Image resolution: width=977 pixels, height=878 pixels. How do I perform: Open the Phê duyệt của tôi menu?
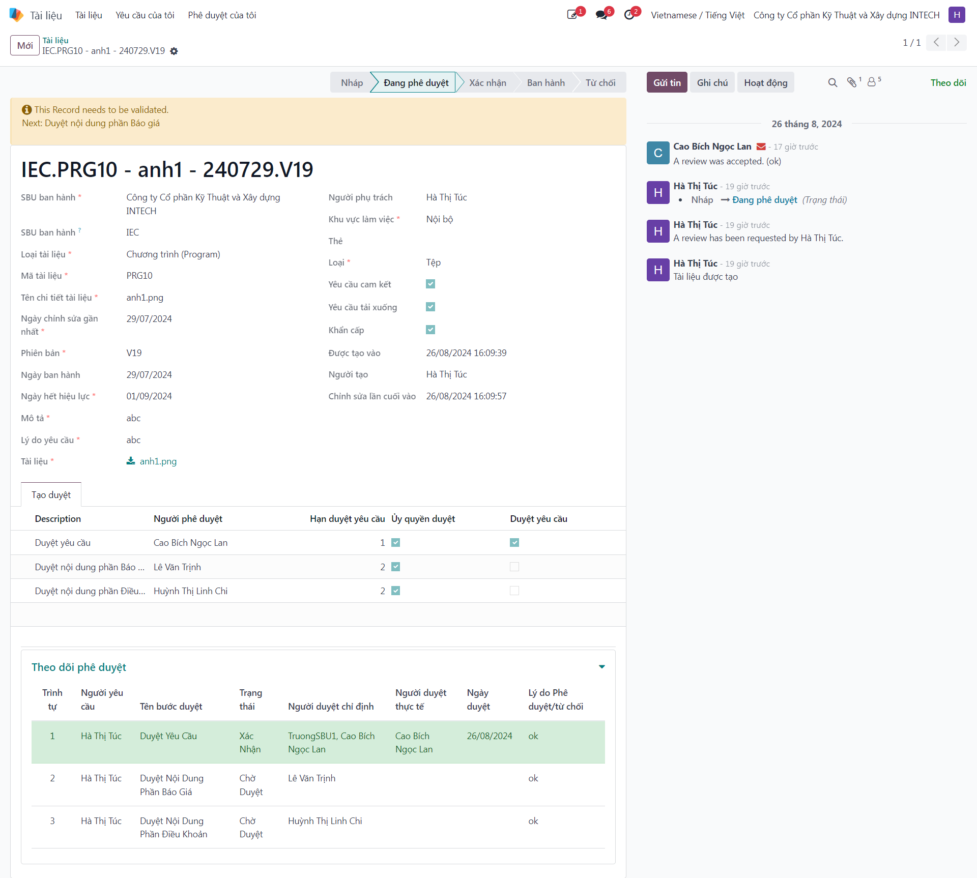click(222, 15)
